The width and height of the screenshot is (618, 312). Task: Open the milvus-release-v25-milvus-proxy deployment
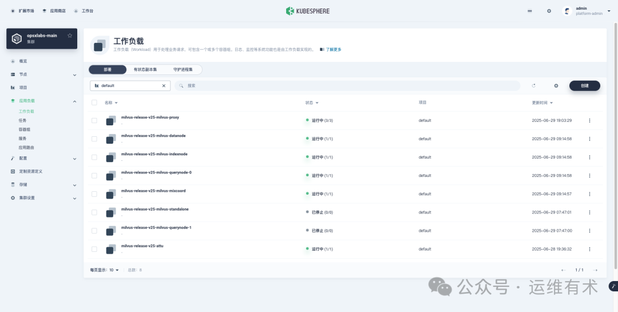(x=150, y=117)
